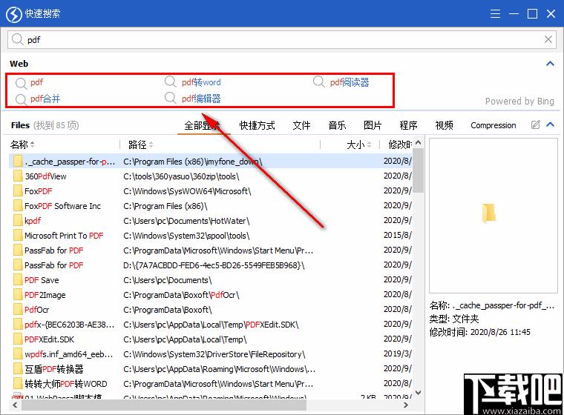This screenshot has height=415, width=564.
Task: Click path C:\tools\360yasuo\360zip\tools\
Action: [x=181, y=176]
